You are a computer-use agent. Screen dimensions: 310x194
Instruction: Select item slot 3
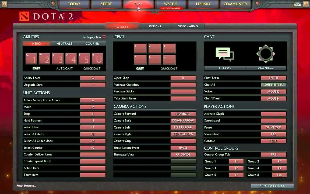(x=169, y=48)
